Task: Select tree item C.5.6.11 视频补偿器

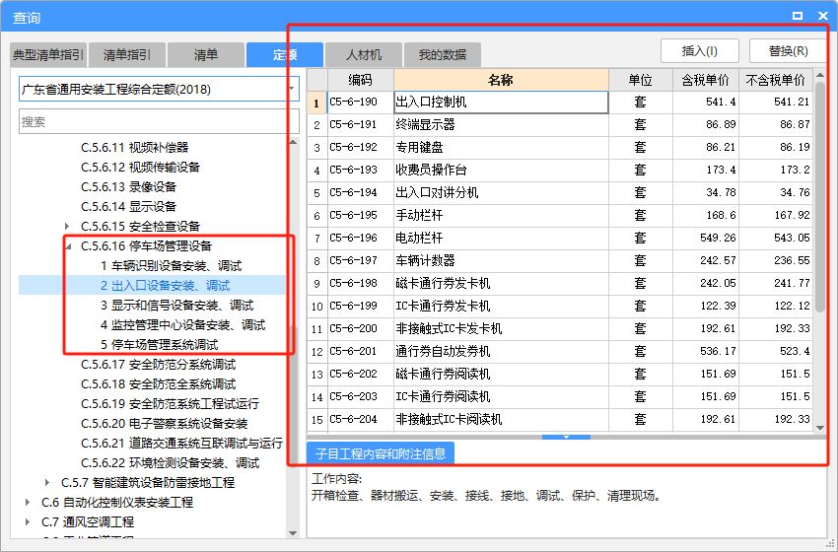Action: [135, 148]
